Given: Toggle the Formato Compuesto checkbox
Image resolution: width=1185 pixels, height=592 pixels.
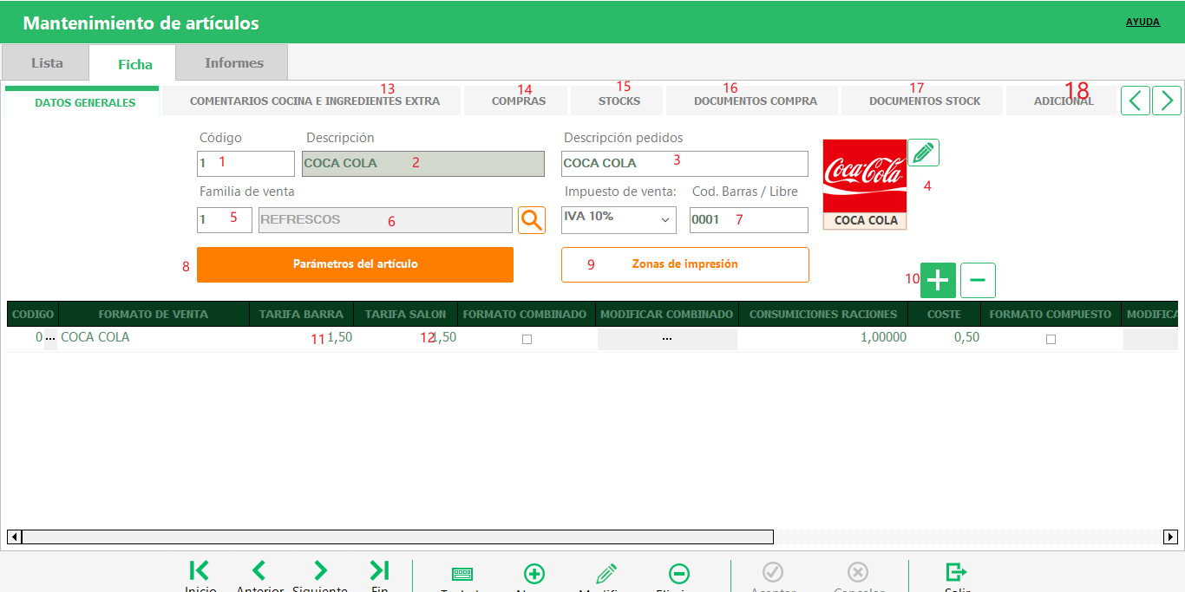Looking at the screenshot, I should [x=1051, y=340].
